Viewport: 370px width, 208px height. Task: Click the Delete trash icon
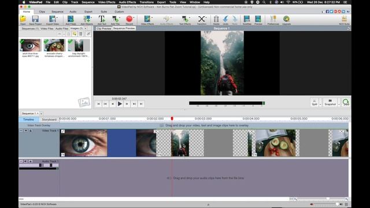[216, 20]
